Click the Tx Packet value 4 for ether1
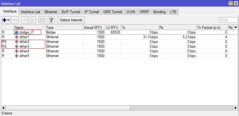This screenshot has height=116, width=239. 226,37
